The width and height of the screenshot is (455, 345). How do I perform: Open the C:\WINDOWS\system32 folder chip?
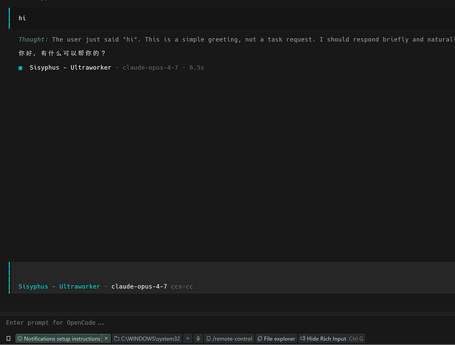click(x=147, y=339)
